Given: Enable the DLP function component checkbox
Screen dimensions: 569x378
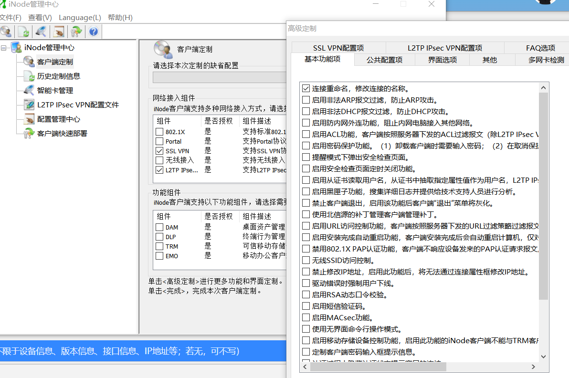Looking at the screenshot, I should click(159, 237).
